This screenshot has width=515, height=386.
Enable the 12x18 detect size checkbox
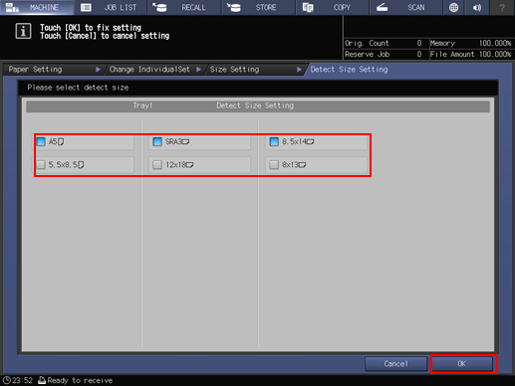click(x=157, y=164)
